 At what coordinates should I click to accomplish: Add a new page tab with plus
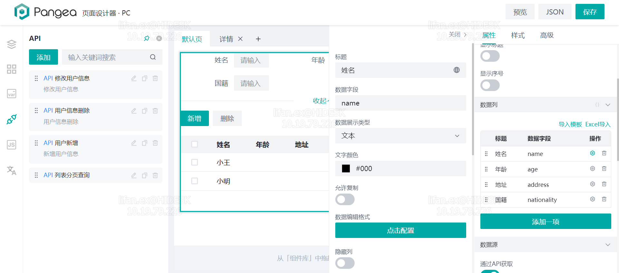point(258,39)
